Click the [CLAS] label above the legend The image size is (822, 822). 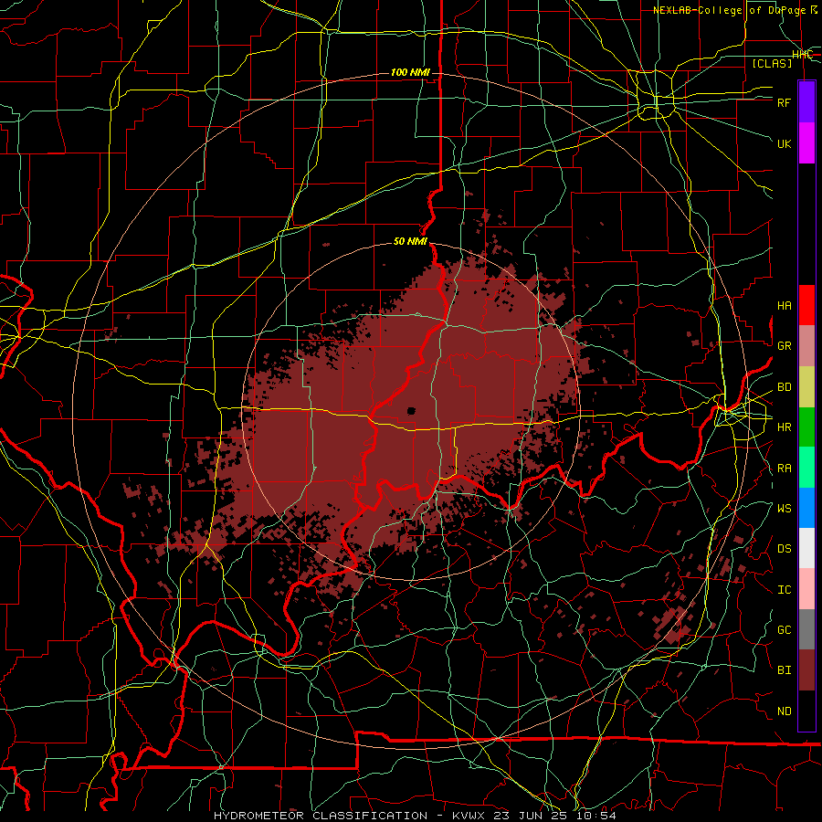point(772,63)
